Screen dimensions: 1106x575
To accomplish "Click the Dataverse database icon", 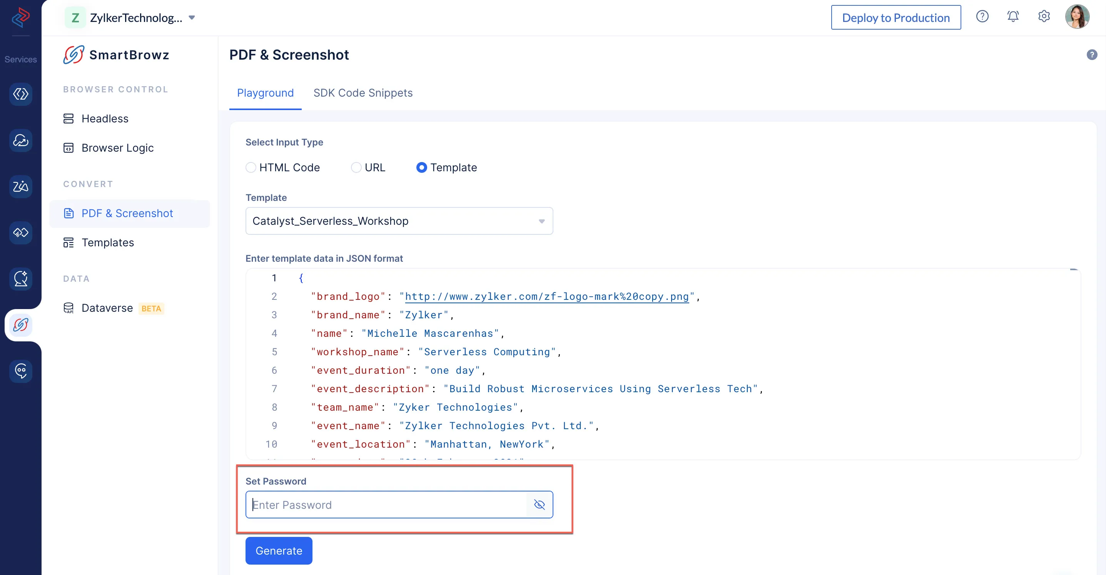I will (x=68, y=308).
